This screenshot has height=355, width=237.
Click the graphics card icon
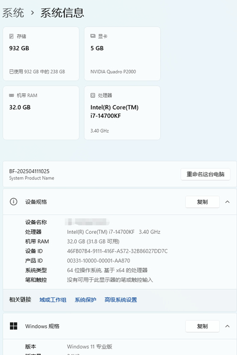[93, 36]
